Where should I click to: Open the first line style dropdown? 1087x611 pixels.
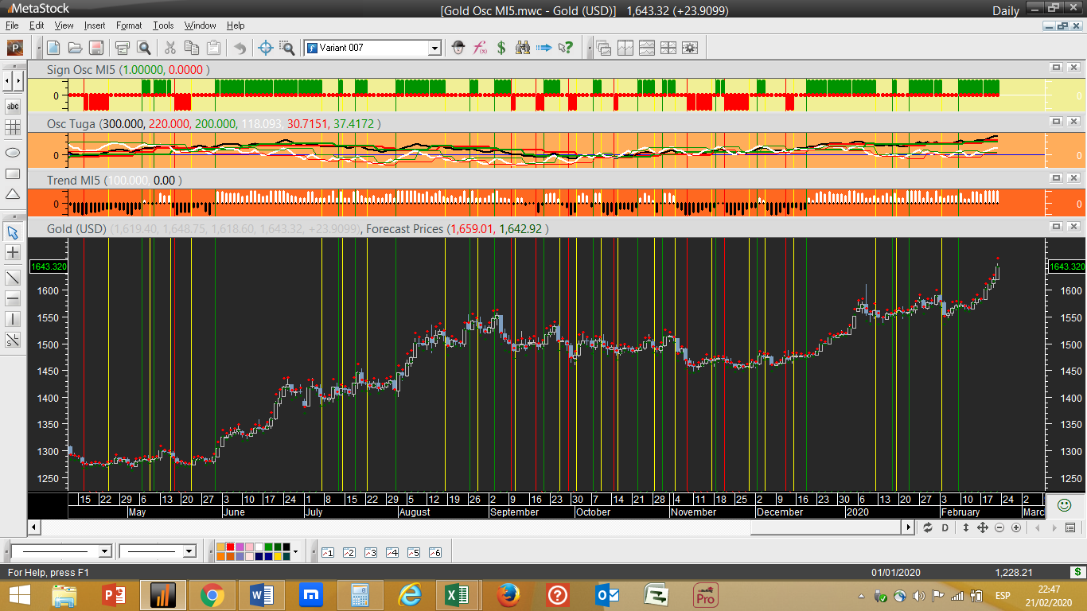(104, 551)
